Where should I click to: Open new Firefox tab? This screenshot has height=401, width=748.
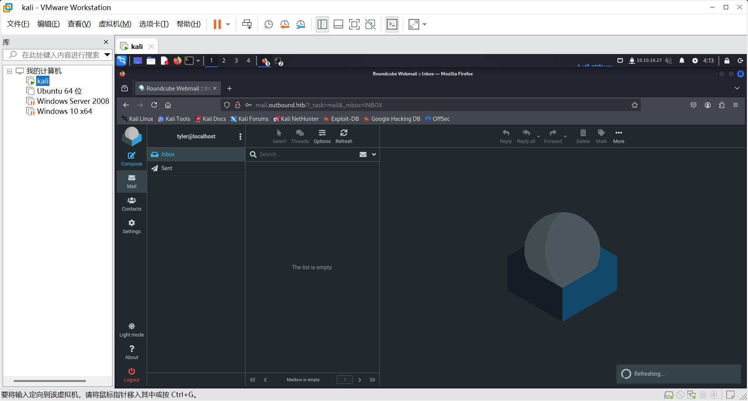(229, 89)
